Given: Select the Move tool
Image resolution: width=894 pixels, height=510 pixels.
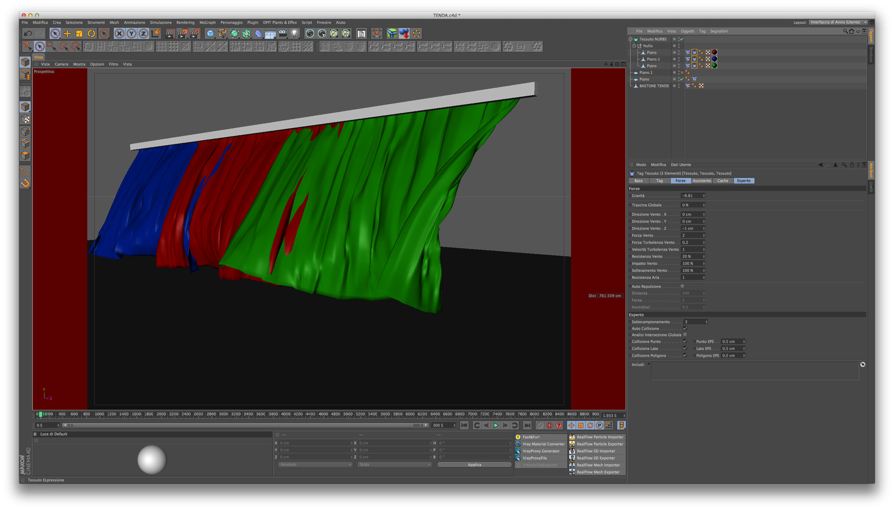Looking at the screenshot, I should (x=67, y=34).
